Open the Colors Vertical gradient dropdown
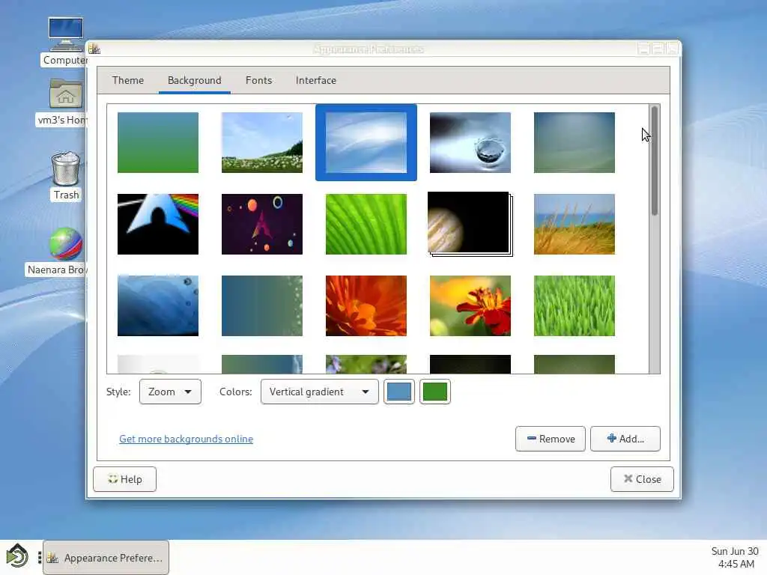Viewport: 767px width, 575px height. click(319, 392)
